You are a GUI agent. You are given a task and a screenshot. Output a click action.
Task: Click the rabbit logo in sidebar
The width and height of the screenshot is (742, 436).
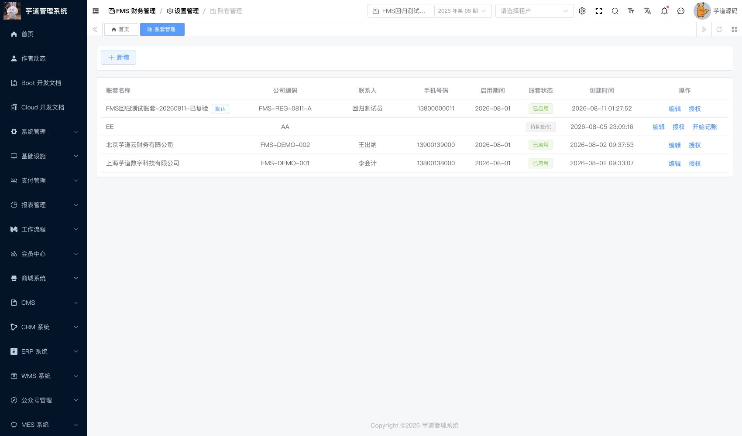(12, 11)
